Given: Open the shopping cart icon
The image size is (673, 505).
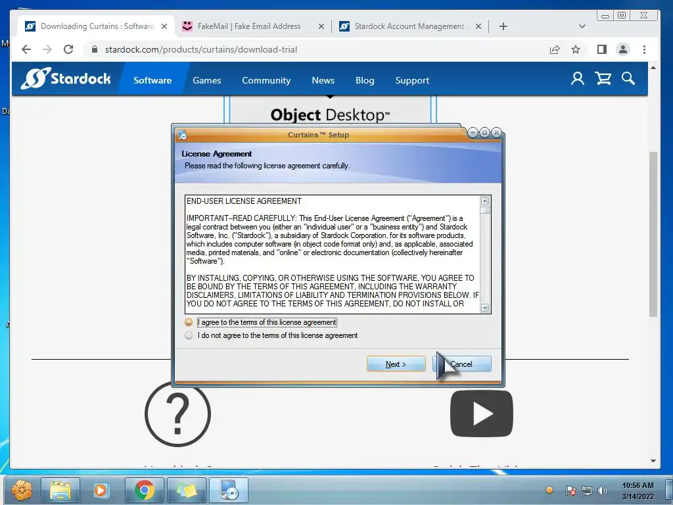Looking at the screenshot, I should click(x=603, y=79).
